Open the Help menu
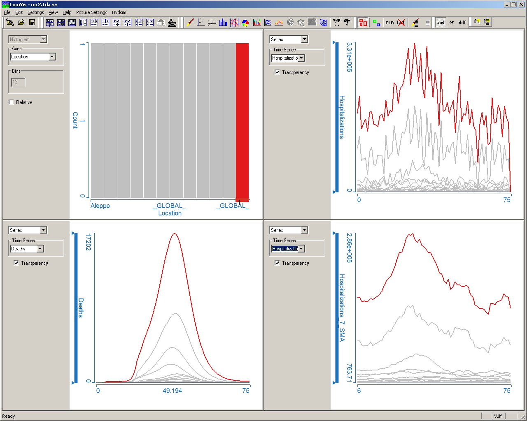The height and width of the screenshot is (421, 527). (x=67, y=12)
